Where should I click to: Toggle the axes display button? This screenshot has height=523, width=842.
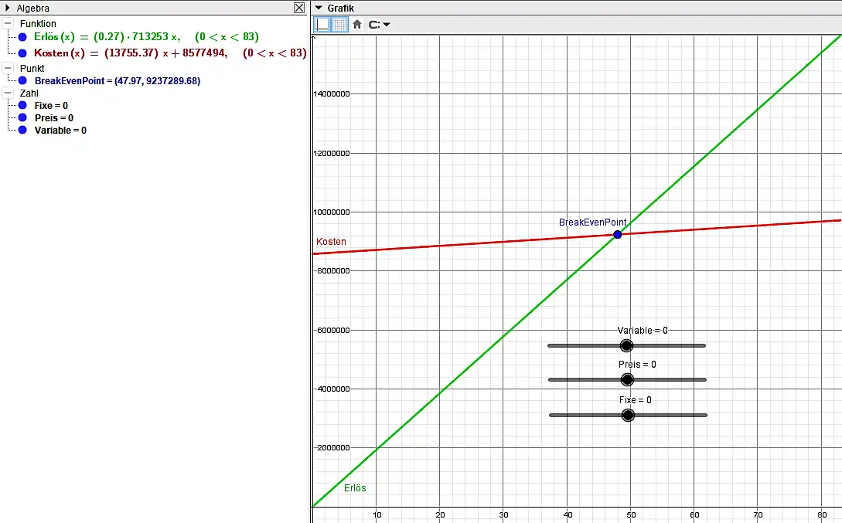[x=322, y=25]
